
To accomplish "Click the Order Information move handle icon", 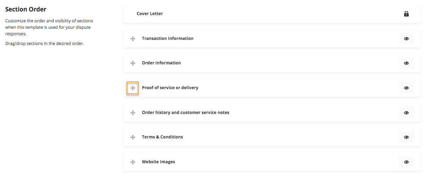I will pyautogui.click(x=133, y=63).
